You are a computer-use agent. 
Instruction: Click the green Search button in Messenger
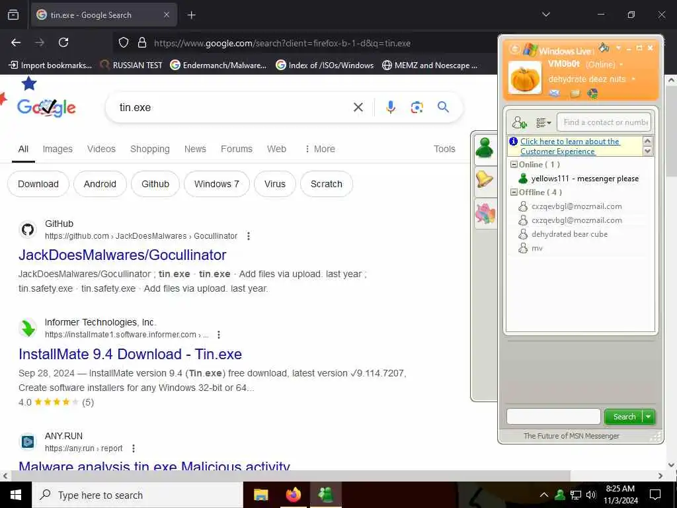pos(624,417)
